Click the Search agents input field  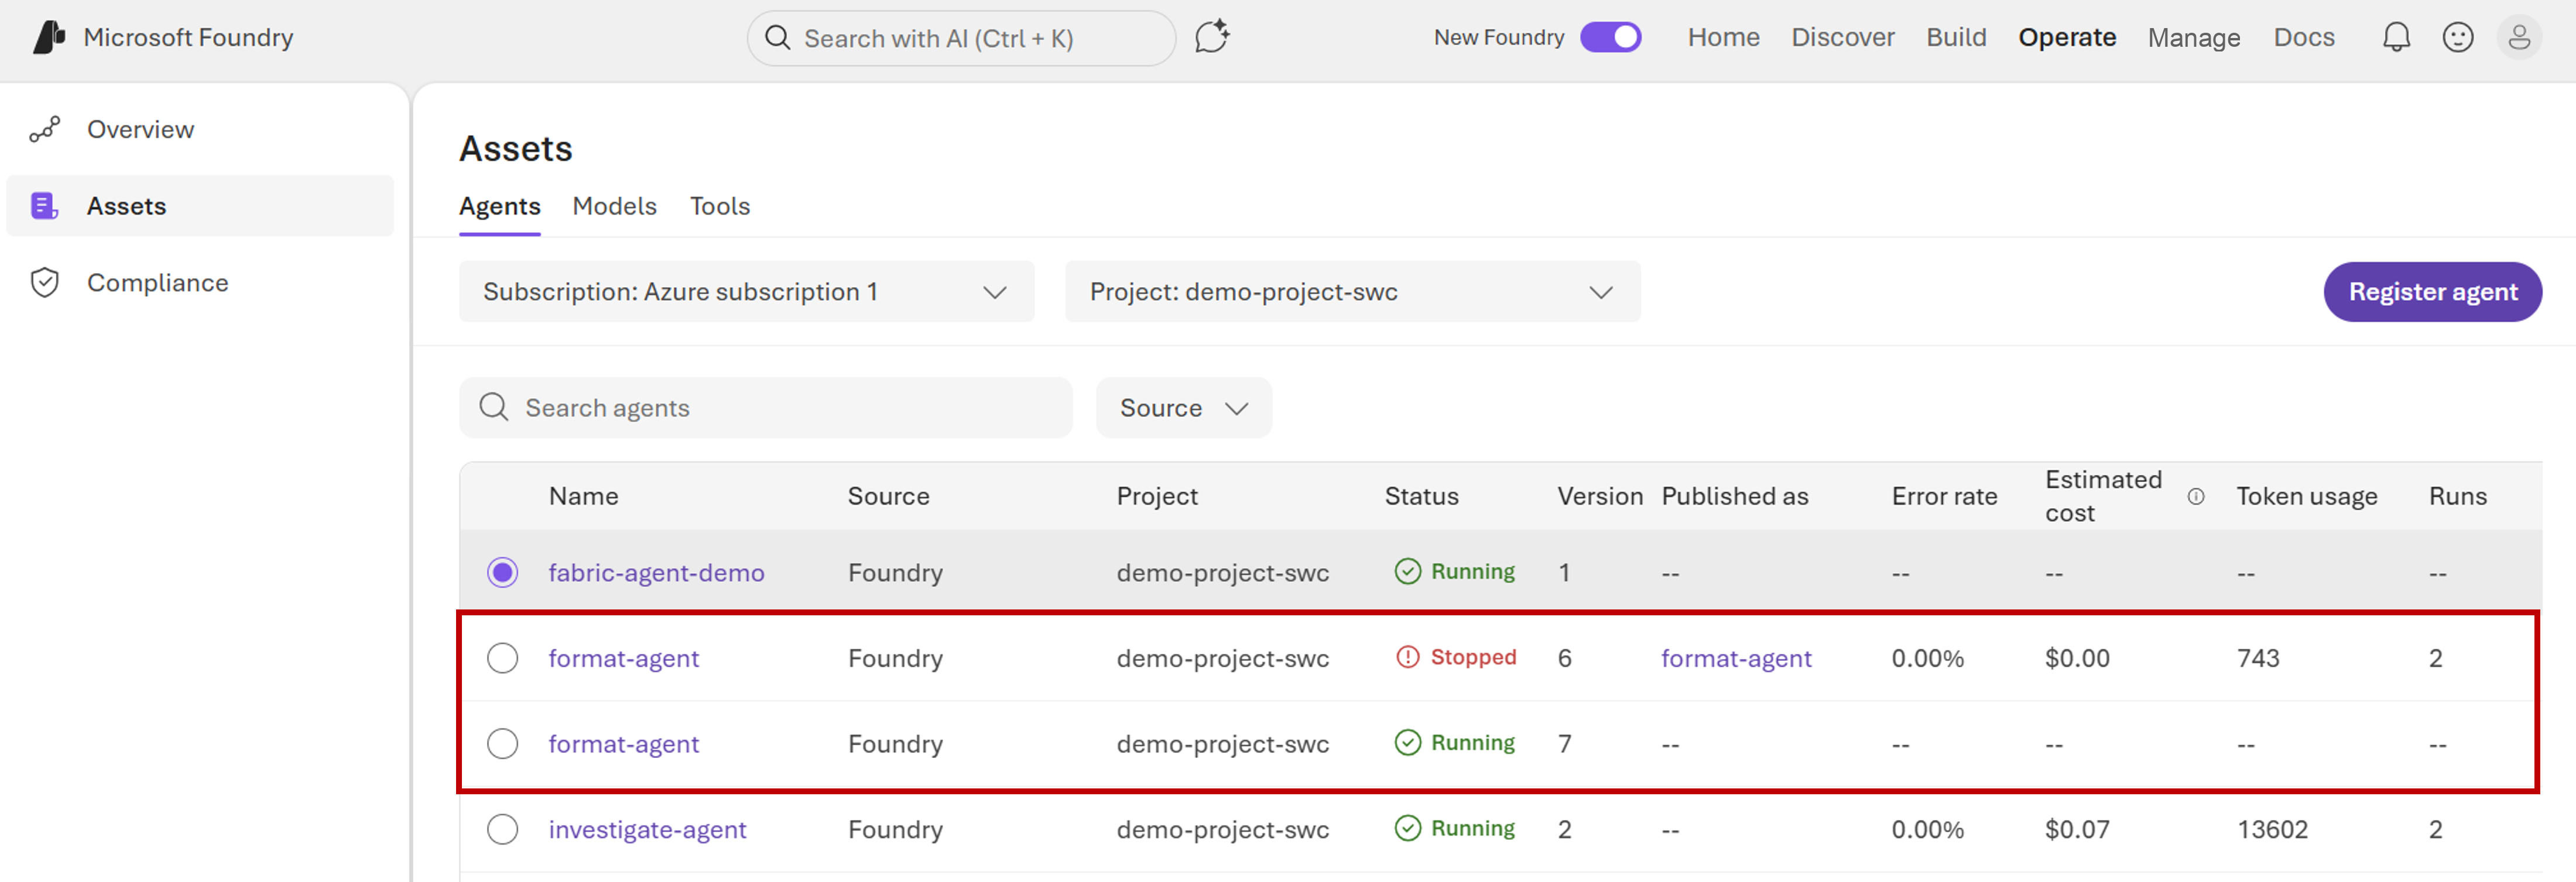pos(765,408)
